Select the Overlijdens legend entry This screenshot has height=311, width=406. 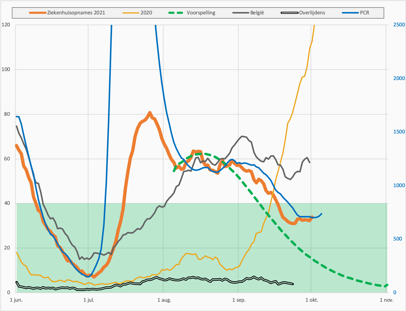pyautogui.click(x=303, y=13)
